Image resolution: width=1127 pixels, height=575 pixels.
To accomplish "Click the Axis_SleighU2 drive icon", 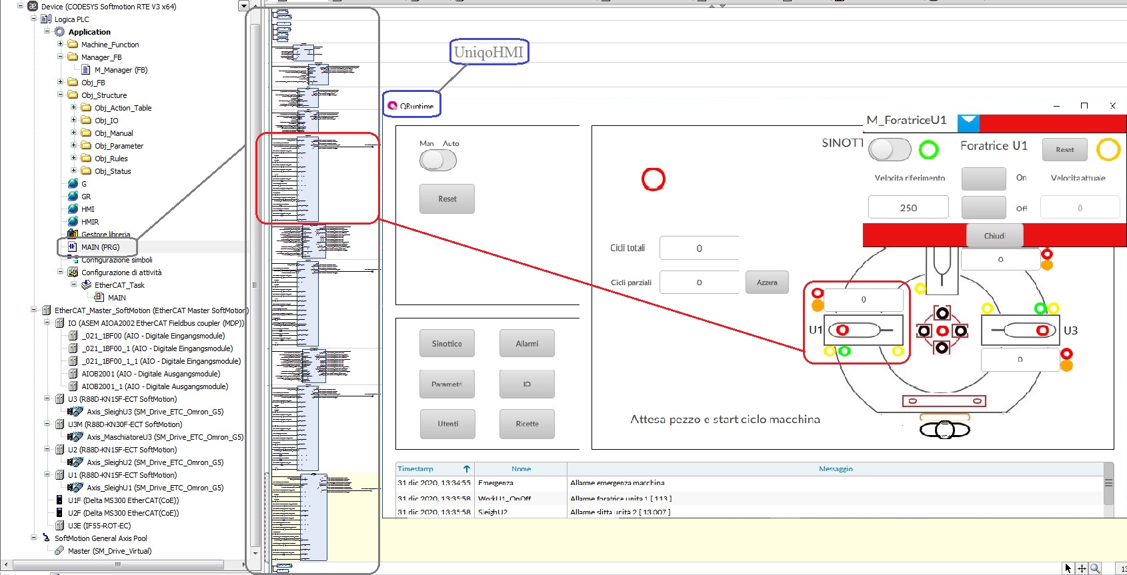I will [75, 462].
